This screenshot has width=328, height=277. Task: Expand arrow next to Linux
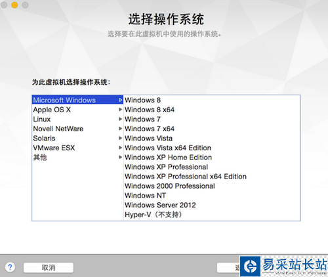tap(120, 119)
